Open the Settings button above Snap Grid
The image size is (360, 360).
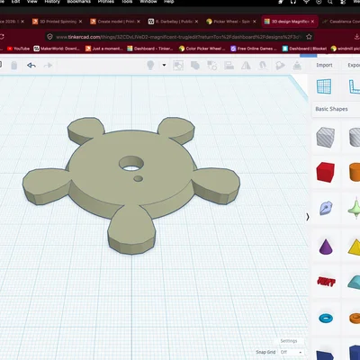[x=289, y=341]
